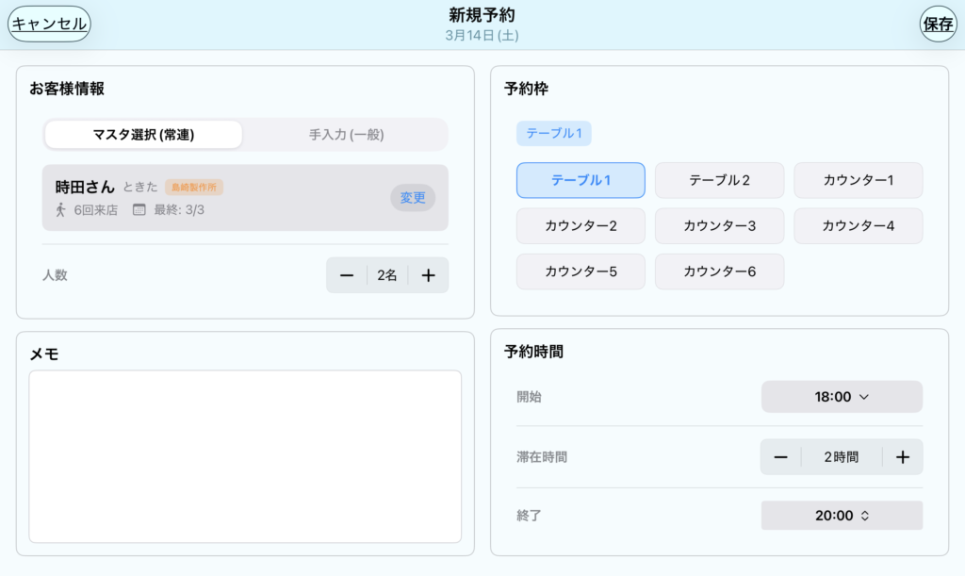
Task: Click the calendar icon beside last visit
Action: pos(139,209)
